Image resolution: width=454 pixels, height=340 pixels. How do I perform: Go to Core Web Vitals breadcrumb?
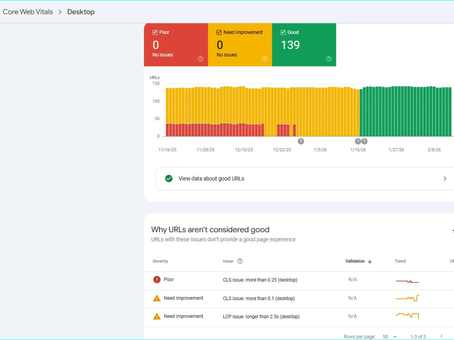[28, 12]
